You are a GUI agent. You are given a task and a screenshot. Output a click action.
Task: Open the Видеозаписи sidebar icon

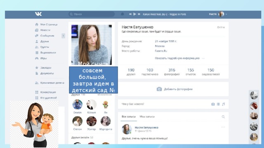tap(37, 53)
